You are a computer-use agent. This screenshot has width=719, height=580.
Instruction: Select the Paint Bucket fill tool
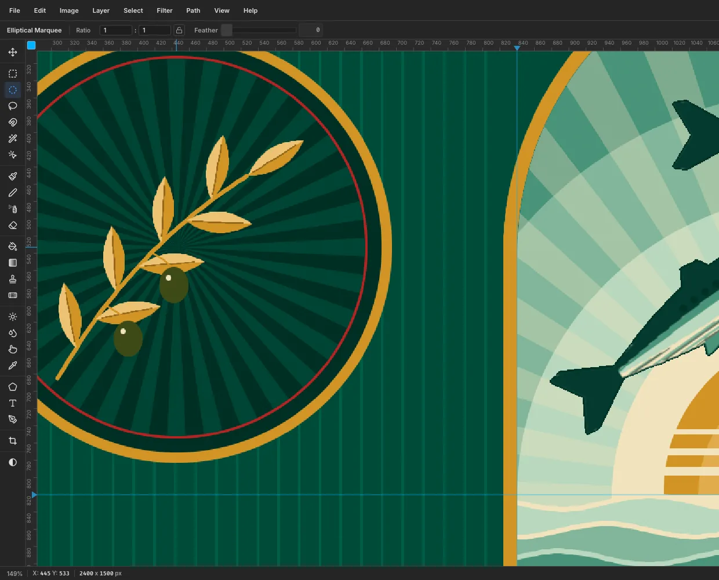pyautogui.click(x=13, y=246)
